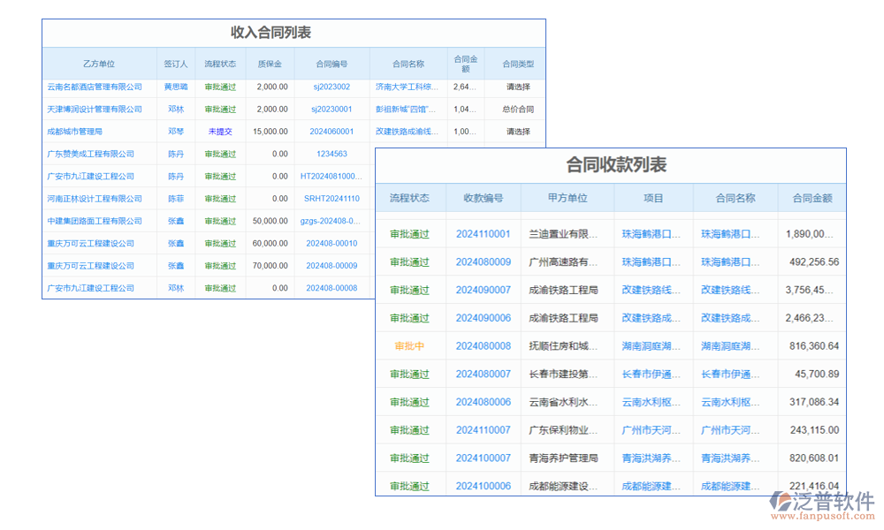Click the 未提交 status of 成都城市管理局 contract
Image resolution: width=884 pixels, height=530 pixels.
click(x=218, y=131)
